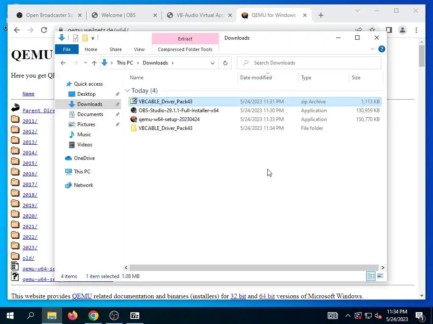Select the OBS-Studio installer file icon
Image resolution: width=433 pixels, height=324 pixels.
click(134, 110)
